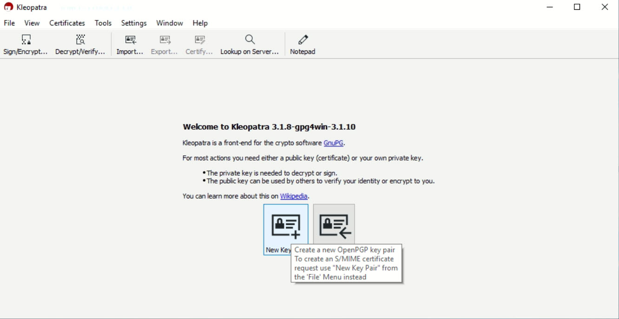Screen dimensions: 619x319
Task: Click the Kleopatra app icon in title bar
Action: pos(8,7)
